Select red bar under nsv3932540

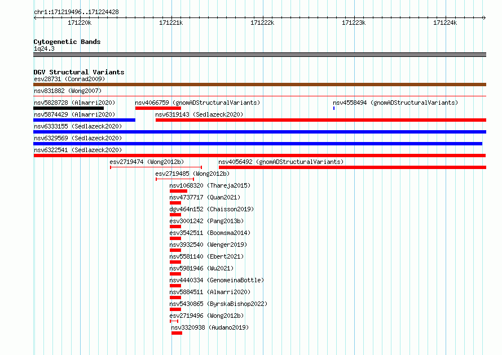click(x=175, y=250)
